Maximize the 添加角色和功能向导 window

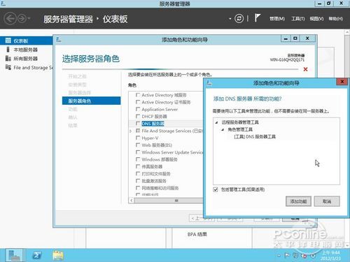295,38
